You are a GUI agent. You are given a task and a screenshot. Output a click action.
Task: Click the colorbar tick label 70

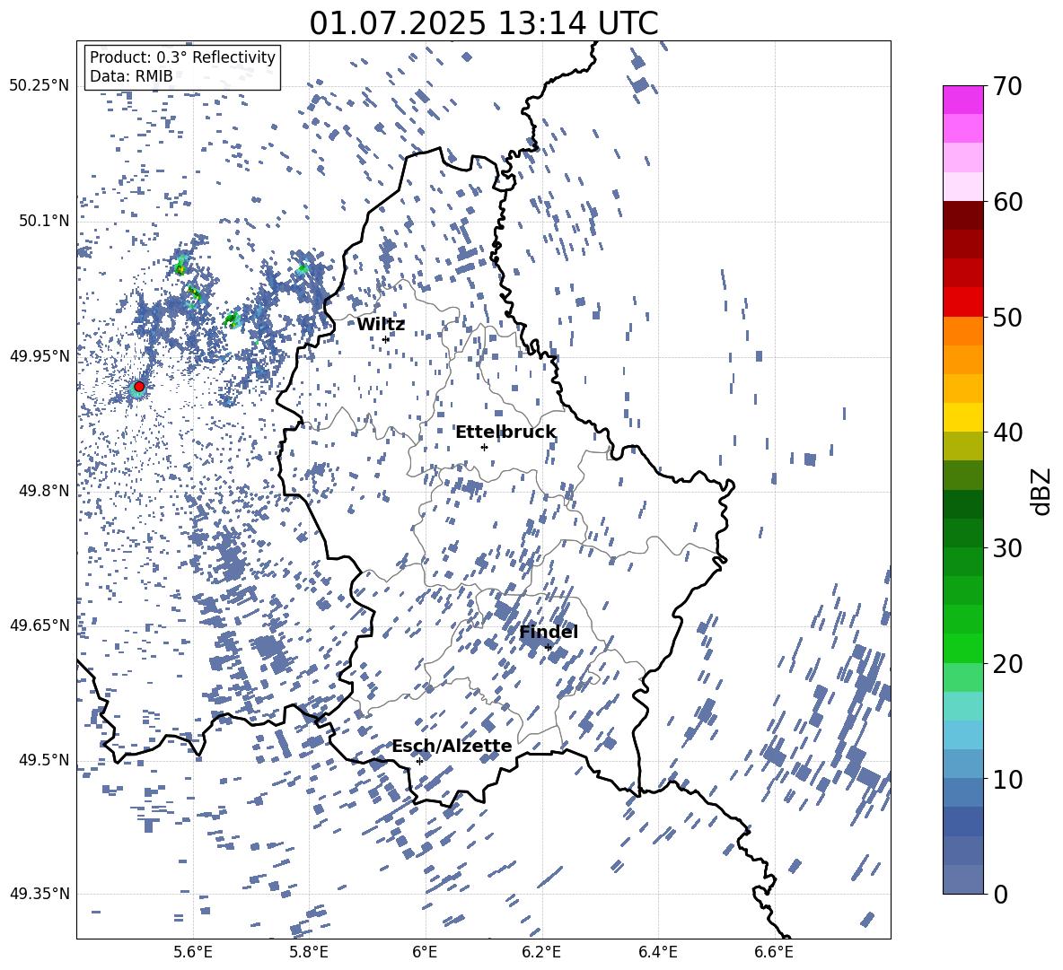pyautogui.click(x=1007, y=87)
